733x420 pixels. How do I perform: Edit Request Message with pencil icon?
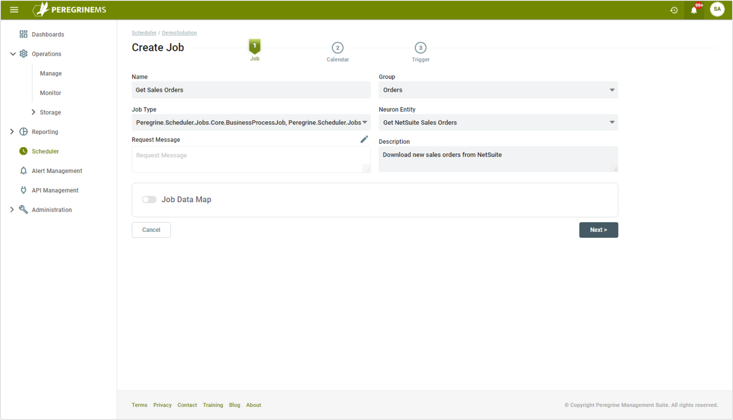tap(364, 139)
